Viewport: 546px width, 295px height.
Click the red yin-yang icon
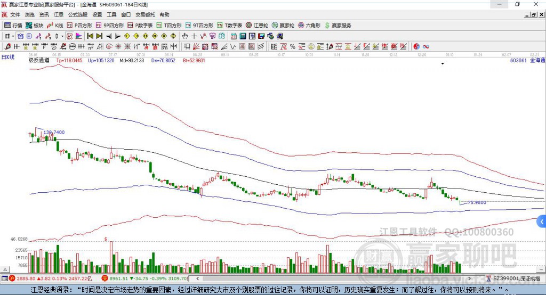416,47
